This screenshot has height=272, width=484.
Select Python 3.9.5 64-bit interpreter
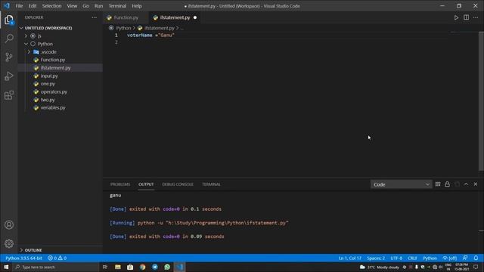pyautogui.click(x=23, y=258)
